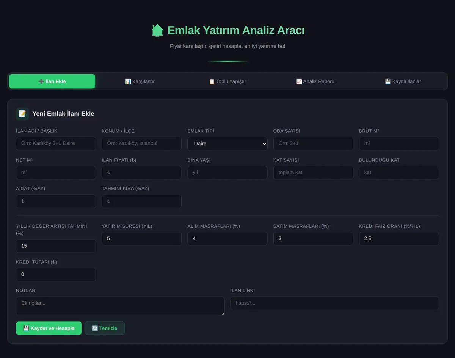Select the Yatırım Süresi field showing 5
The image size is (455, 358).
141,239
